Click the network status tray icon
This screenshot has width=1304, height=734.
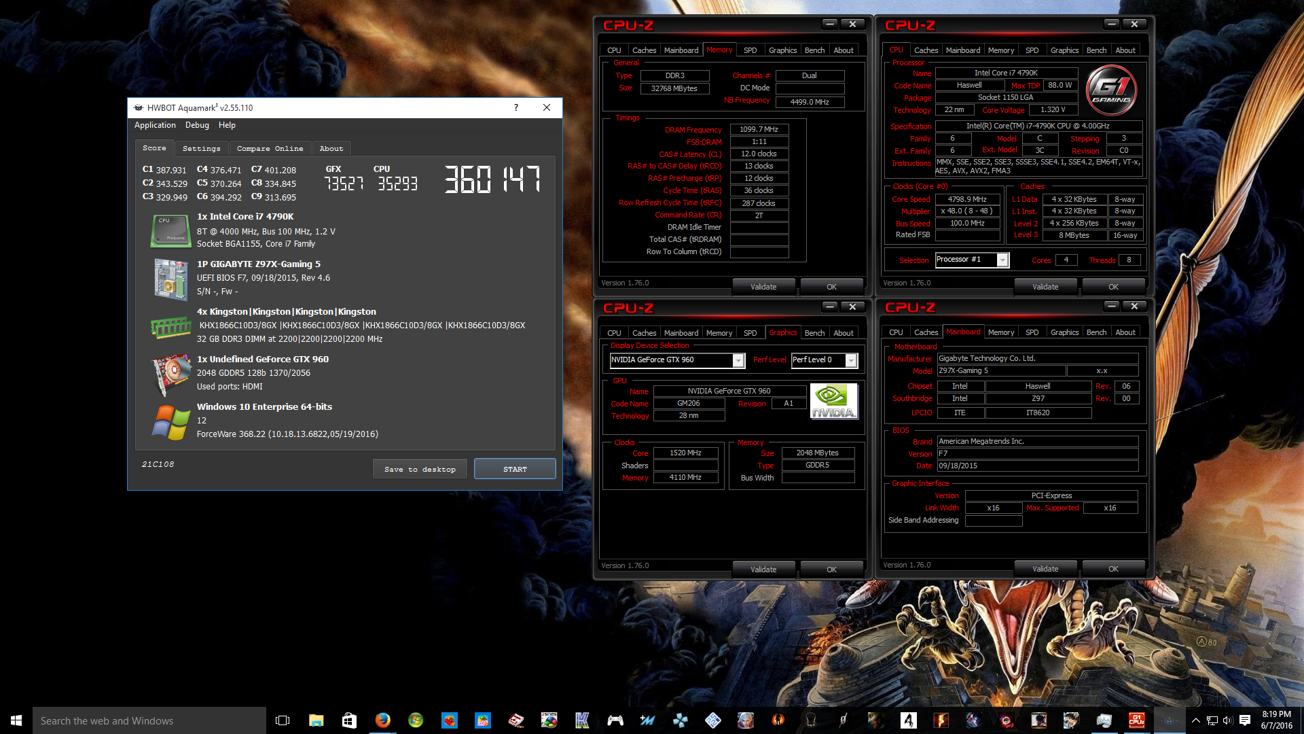pyautogui.click(x=1212, y=720)
